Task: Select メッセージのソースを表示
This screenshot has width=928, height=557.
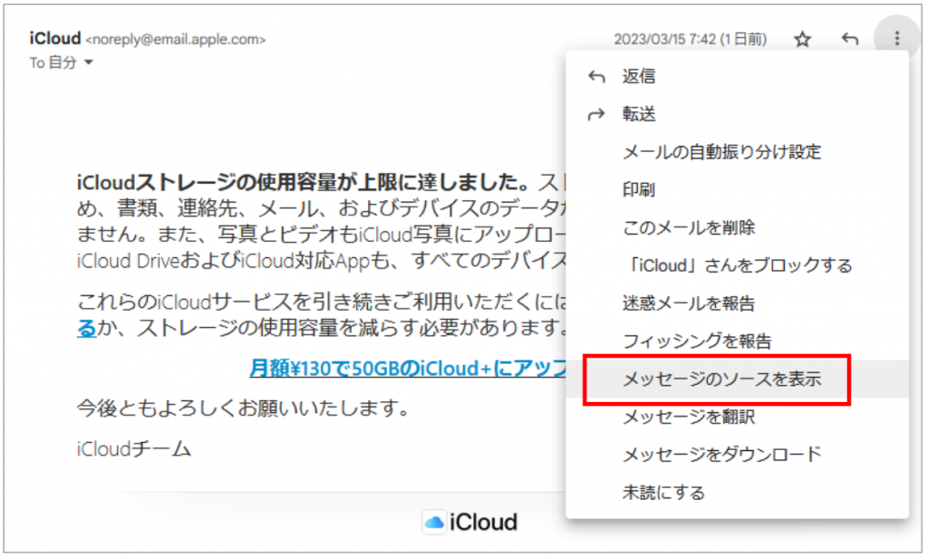Action: point(737,379)
